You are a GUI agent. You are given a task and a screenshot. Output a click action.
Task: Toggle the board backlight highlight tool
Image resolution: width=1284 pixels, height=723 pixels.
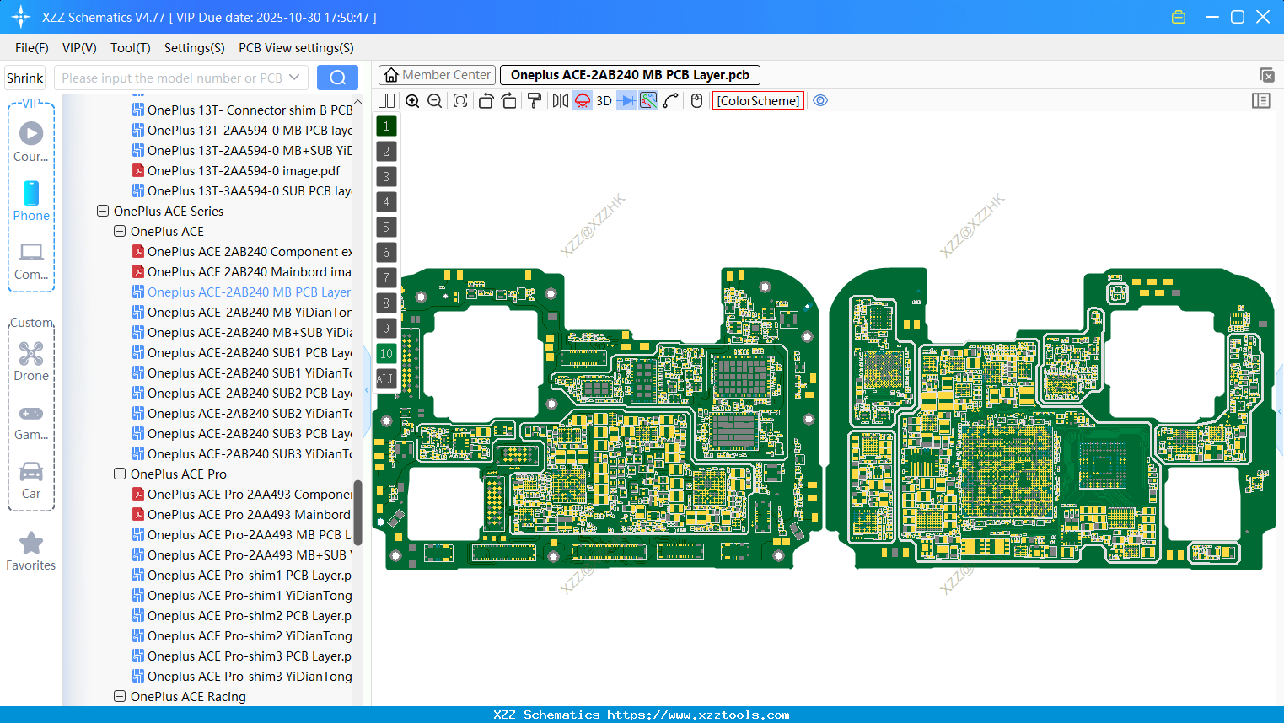(581, 100)
